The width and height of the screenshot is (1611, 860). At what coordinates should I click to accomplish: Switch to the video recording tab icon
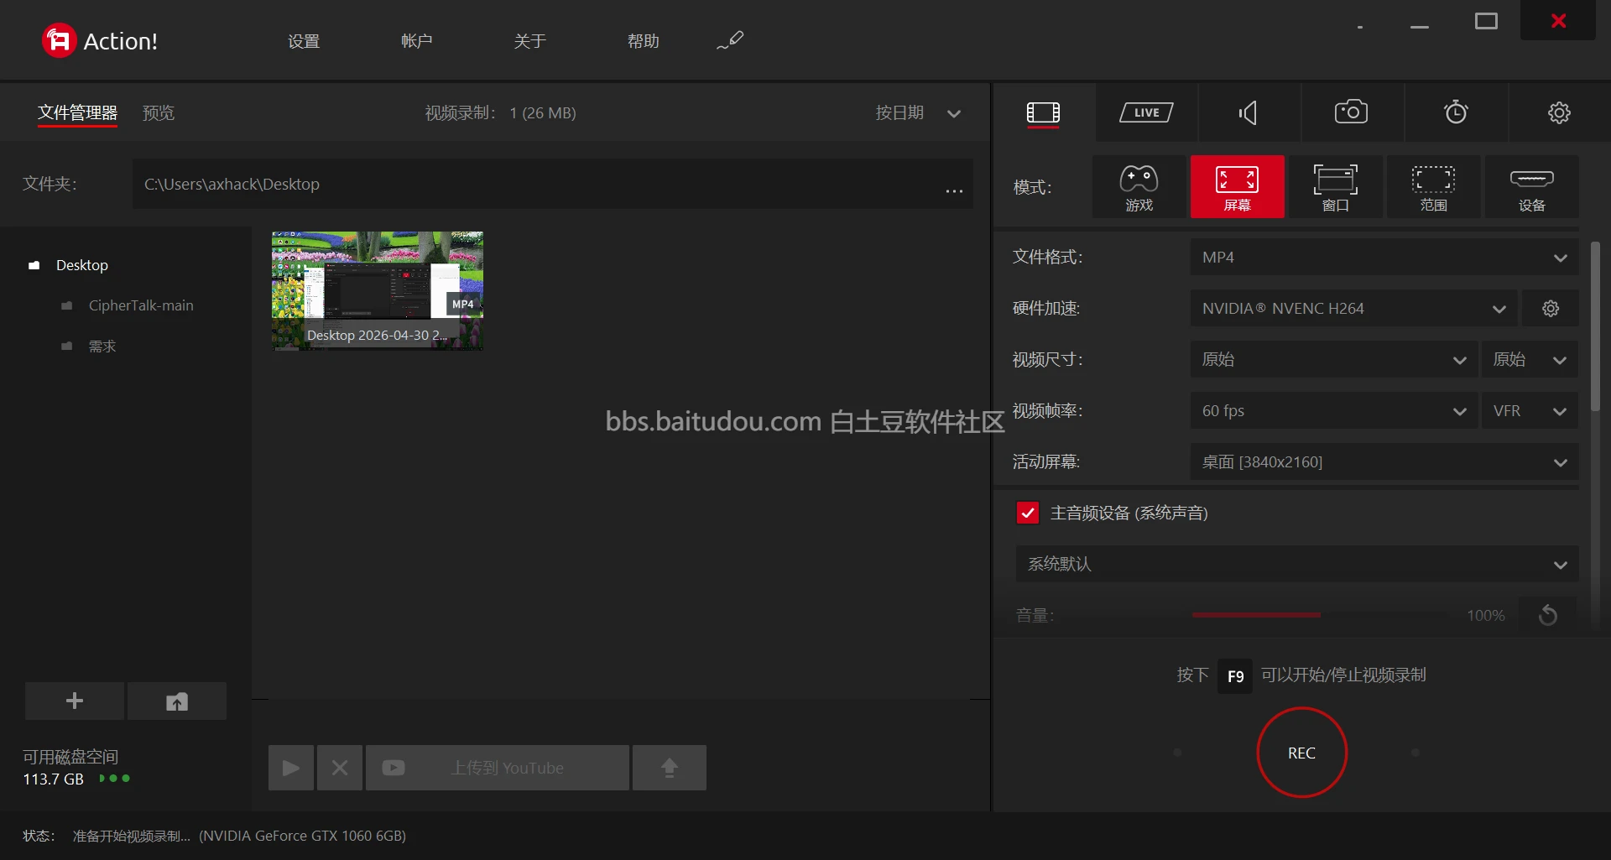(x=1043, y=112)
